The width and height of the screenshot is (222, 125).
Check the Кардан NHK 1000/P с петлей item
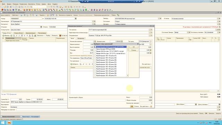click(95, 51)
